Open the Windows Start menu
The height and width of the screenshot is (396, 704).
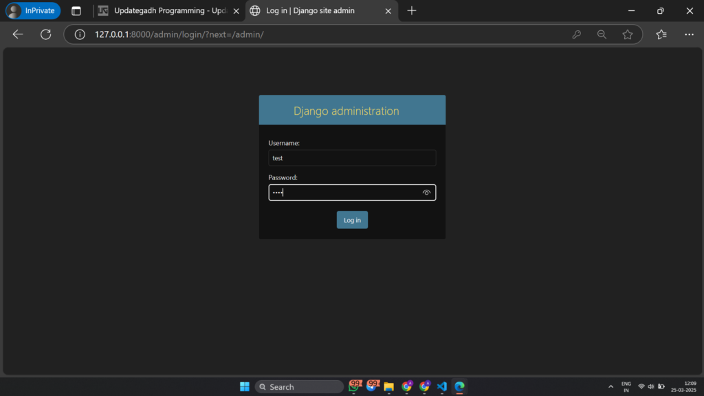click(245, 386)
